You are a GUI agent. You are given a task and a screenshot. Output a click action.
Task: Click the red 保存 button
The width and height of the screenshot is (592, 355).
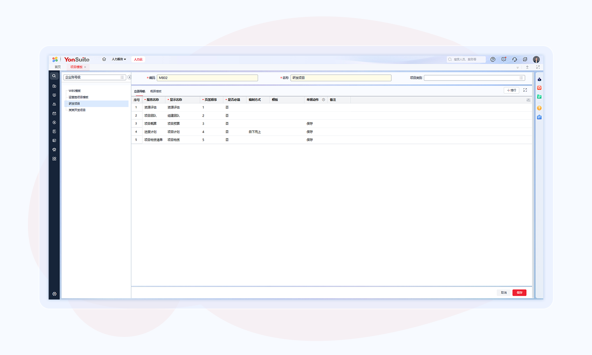click(519, 293)
